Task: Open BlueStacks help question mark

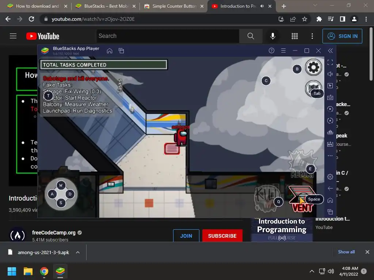Action: (271, 50)
